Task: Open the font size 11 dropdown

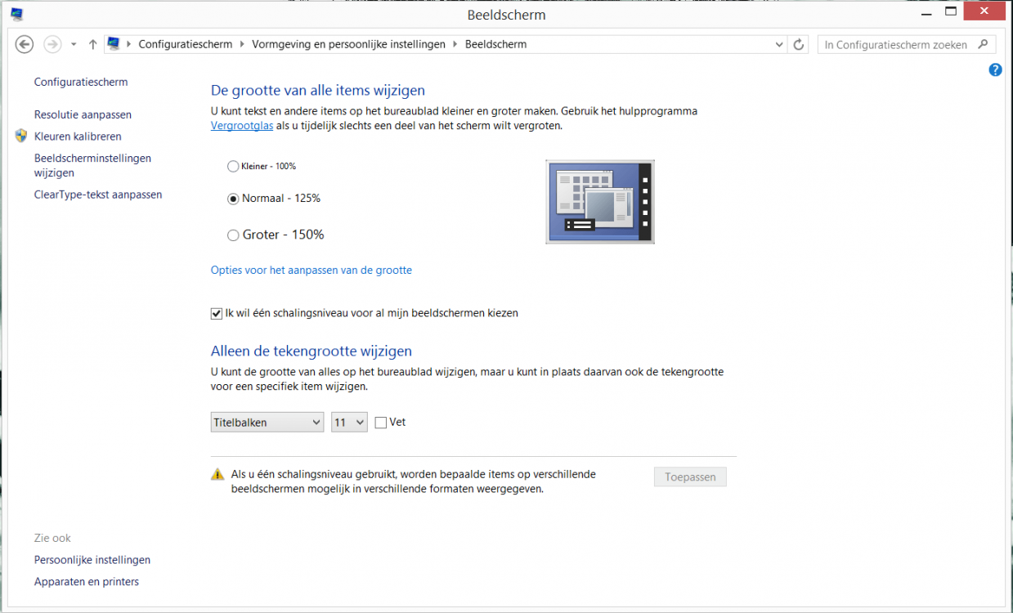Action: tap(349, 423)
